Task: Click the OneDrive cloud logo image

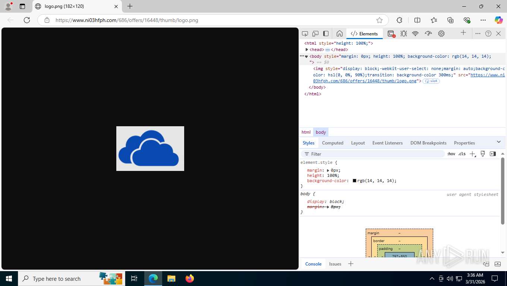Action: 150,149
